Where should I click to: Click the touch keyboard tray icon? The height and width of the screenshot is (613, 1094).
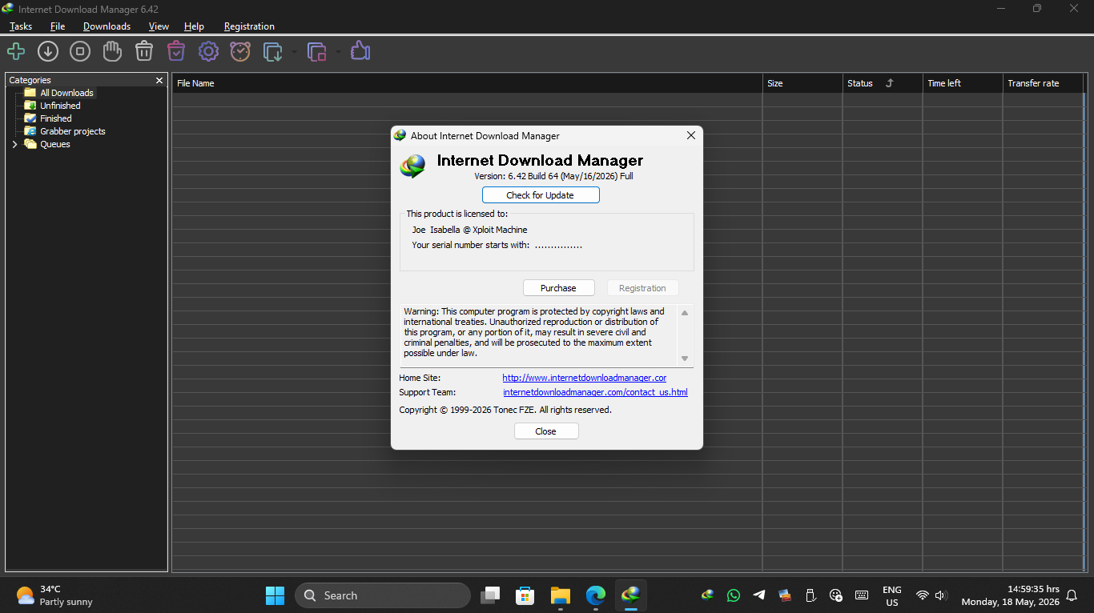(x=862, y=595)
